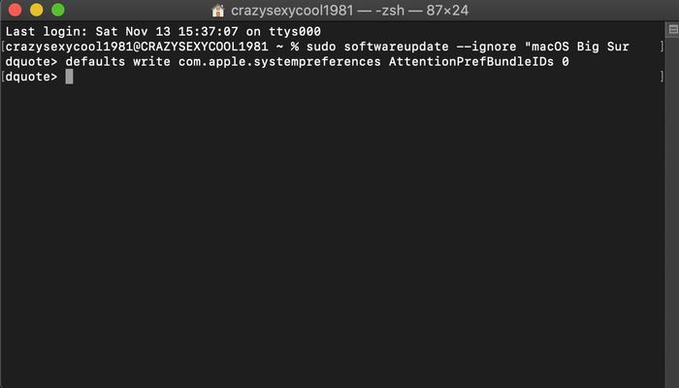Click the Last login line text

pyautogui.click(x=163, y=32)
